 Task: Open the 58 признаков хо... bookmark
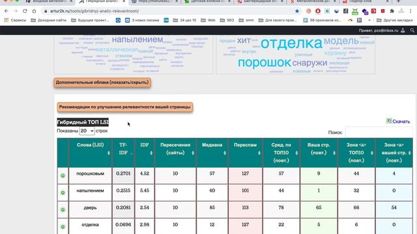pyautogui.click(x=322, y=20)
